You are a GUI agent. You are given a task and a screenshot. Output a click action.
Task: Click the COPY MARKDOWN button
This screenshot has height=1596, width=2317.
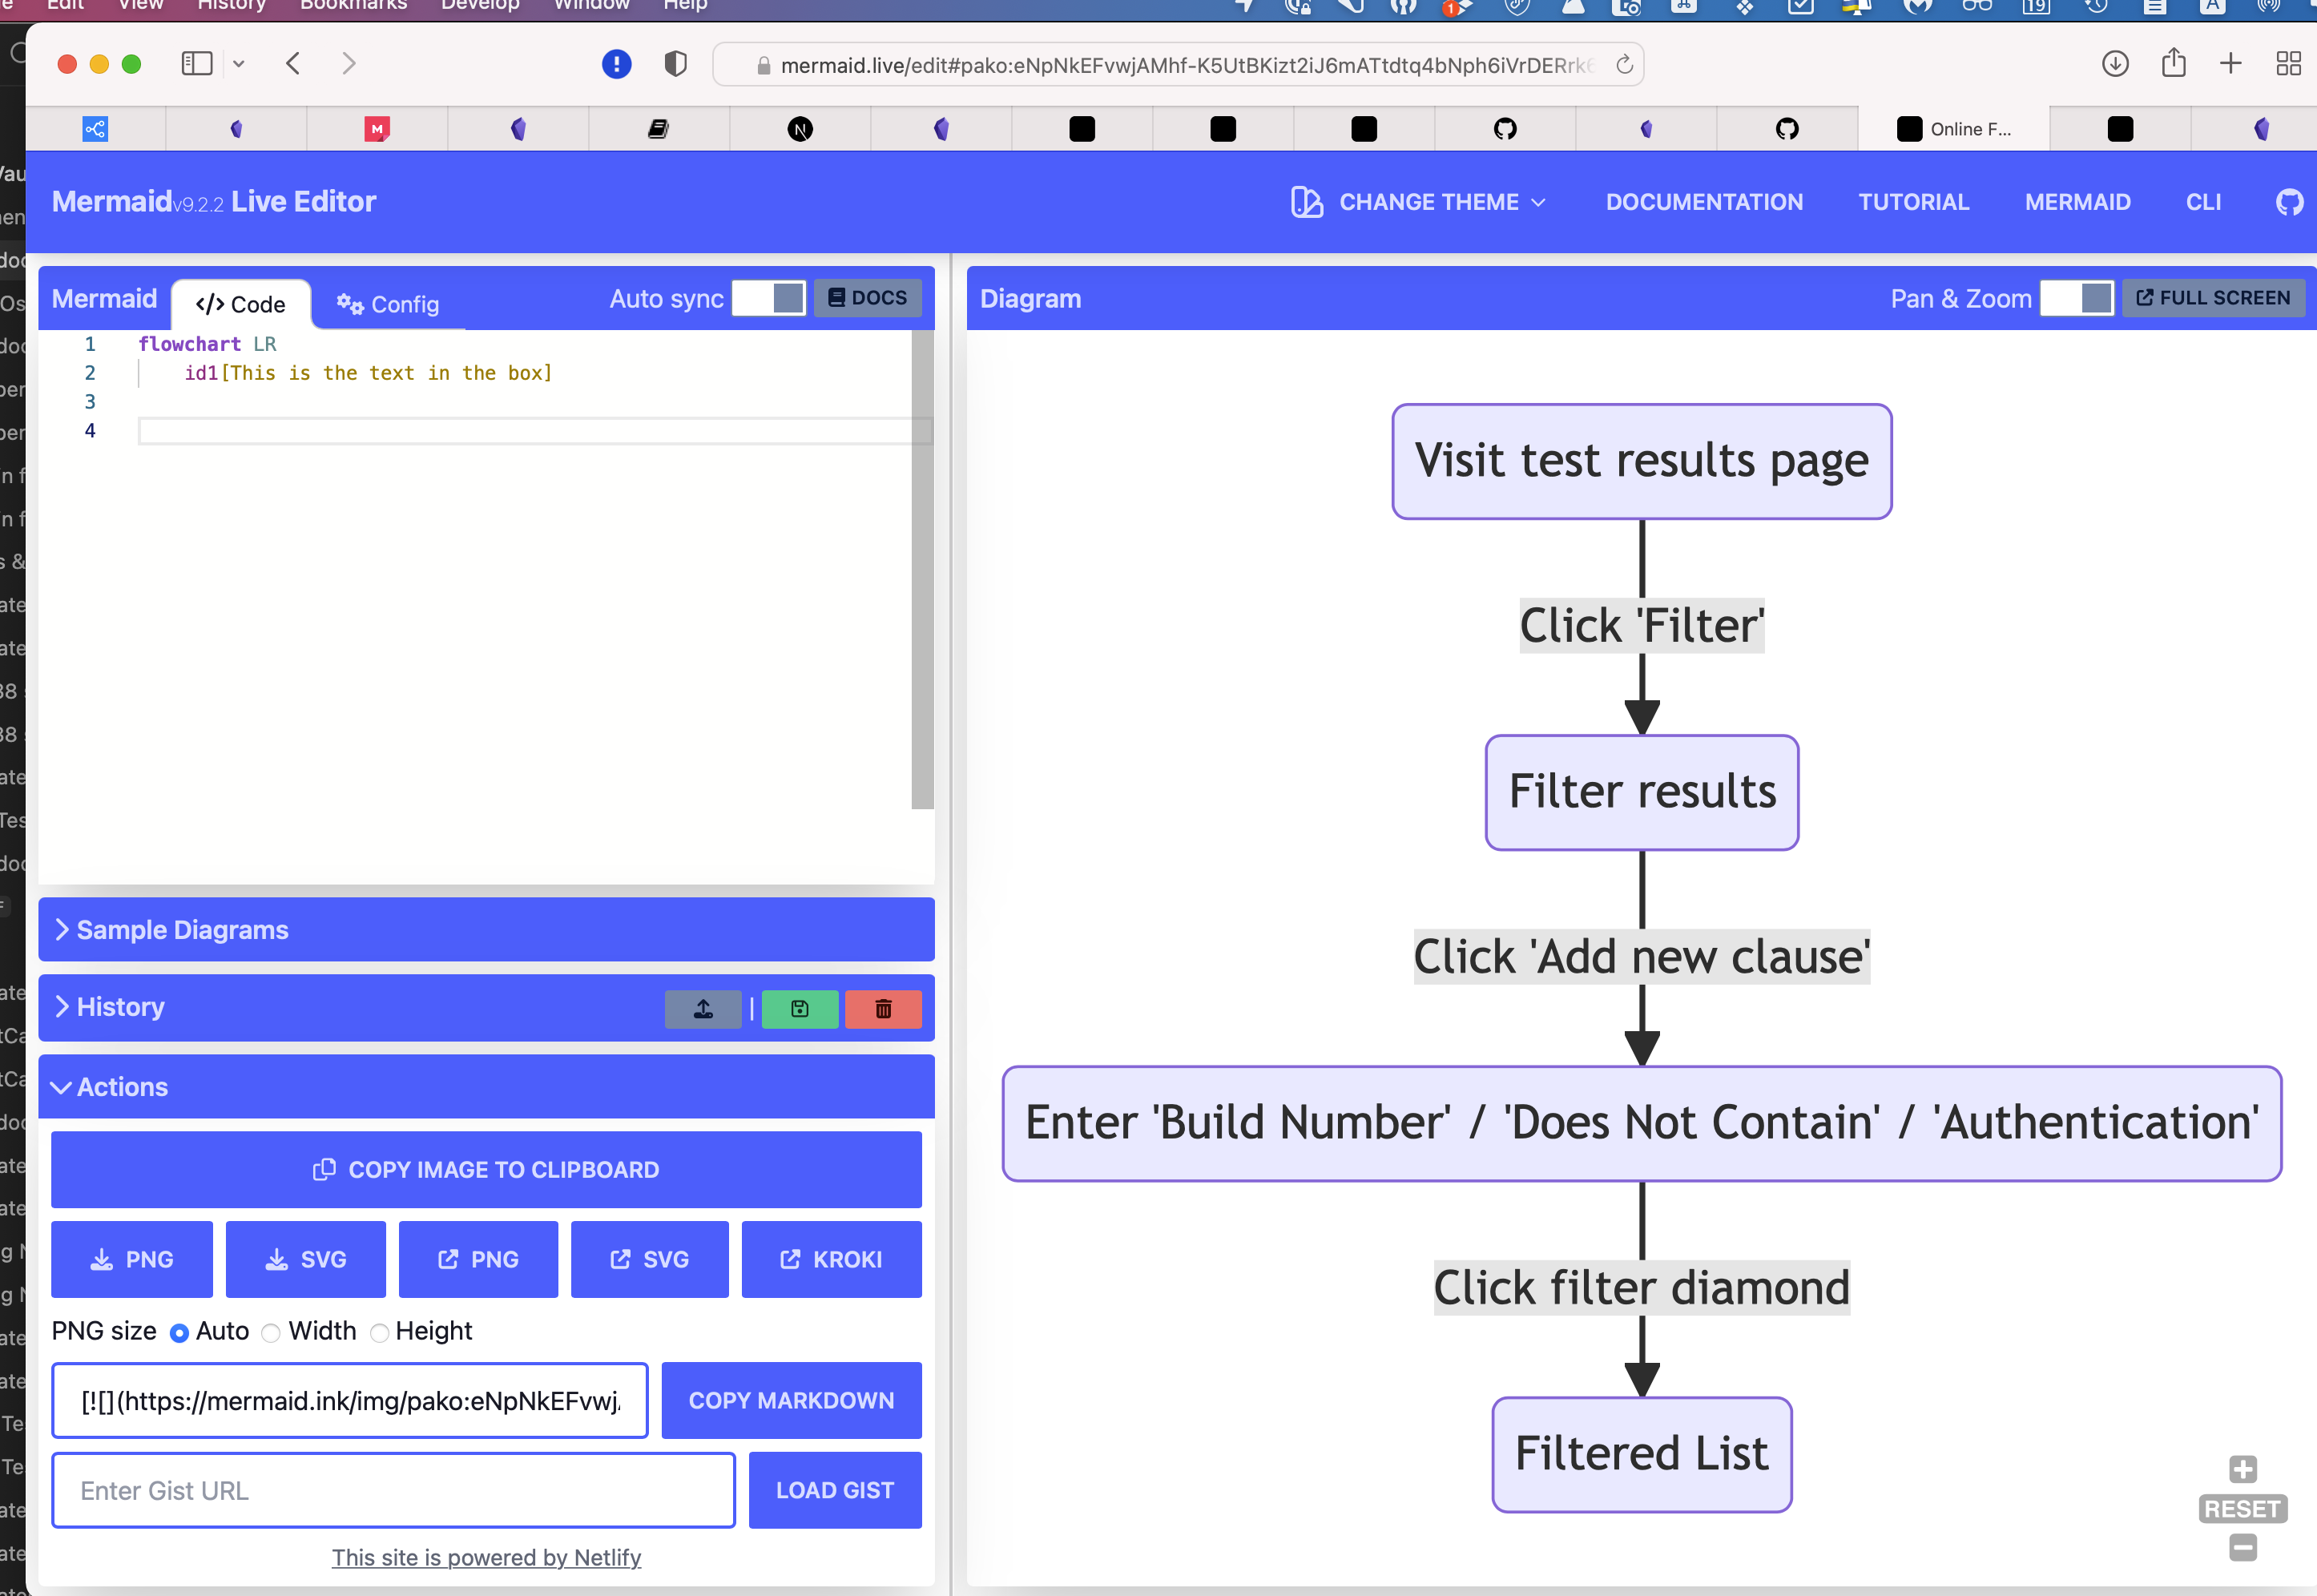tap(791, 1400)
